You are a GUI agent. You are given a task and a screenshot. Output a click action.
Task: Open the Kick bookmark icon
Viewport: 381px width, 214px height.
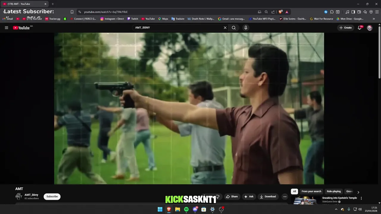coord(65,19)
